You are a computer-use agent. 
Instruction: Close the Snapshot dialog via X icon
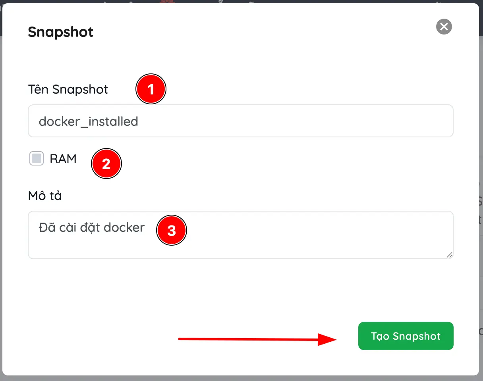(x=444, y=27)
